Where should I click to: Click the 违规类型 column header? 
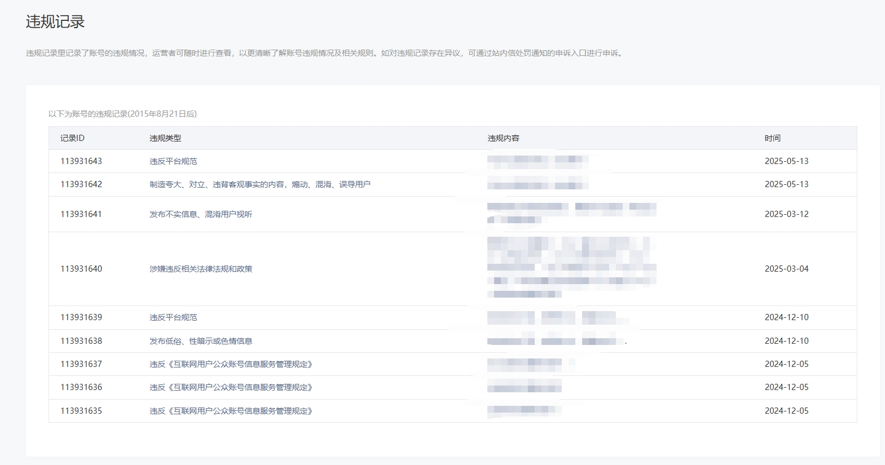[x=165, y=138]
